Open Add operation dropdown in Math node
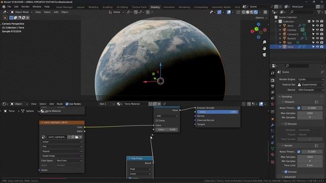The image size is (326, 183). pyautogui.click(x=167, y=116)
